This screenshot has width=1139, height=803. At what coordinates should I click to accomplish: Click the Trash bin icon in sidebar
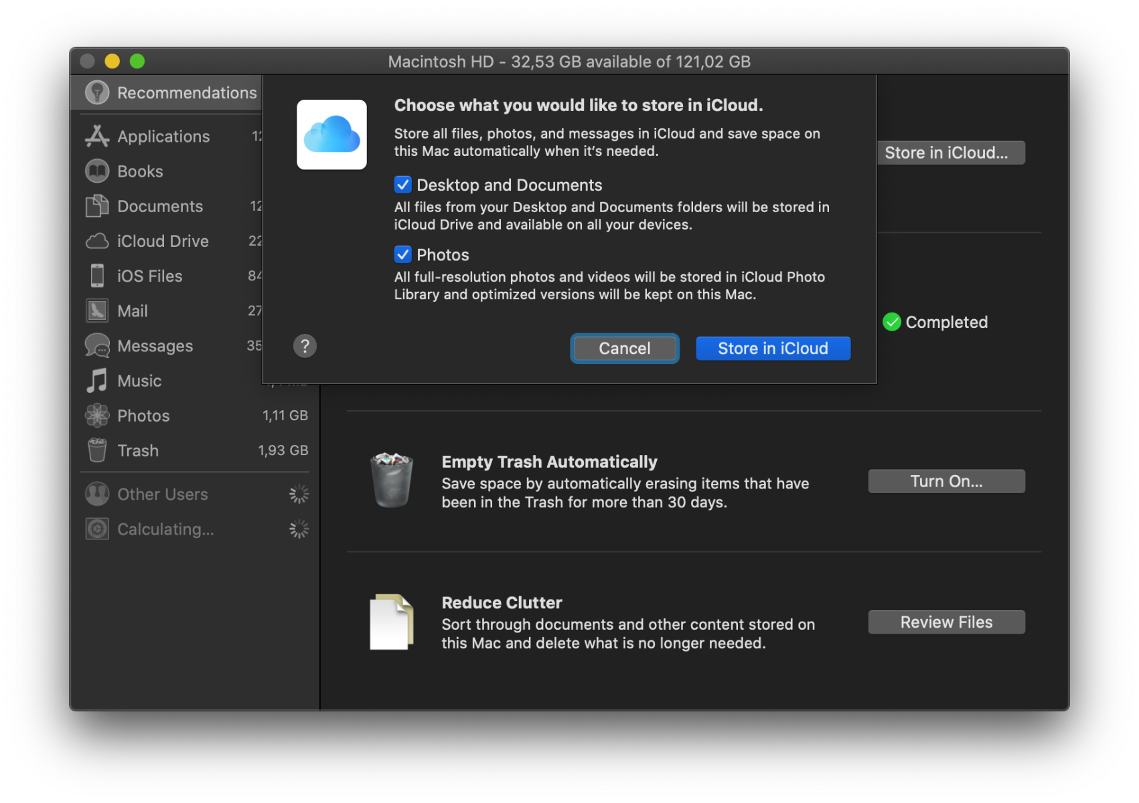(97, 450)
